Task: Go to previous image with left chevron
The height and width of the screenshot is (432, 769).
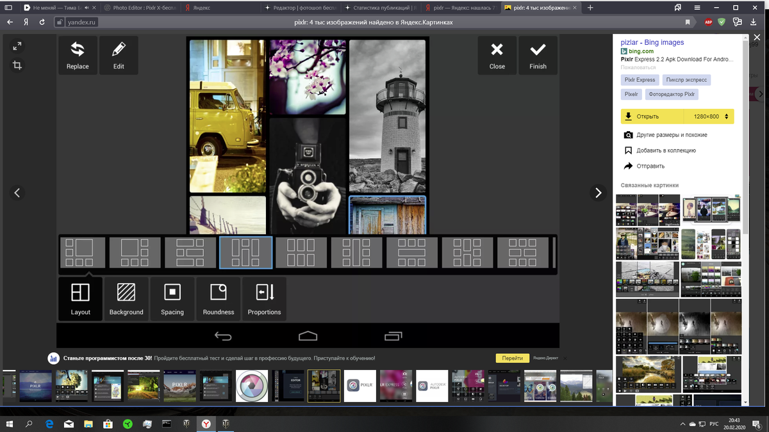Action: pos(17,193)
